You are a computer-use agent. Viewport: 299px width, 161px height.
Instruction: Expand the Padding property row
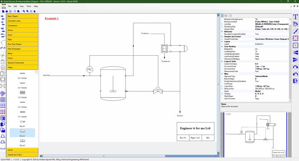pyautogui.click(x=222, y=94)
